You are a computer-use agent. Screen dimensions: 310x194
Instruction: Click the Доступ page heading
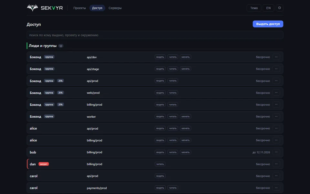[x=34, y=24]
